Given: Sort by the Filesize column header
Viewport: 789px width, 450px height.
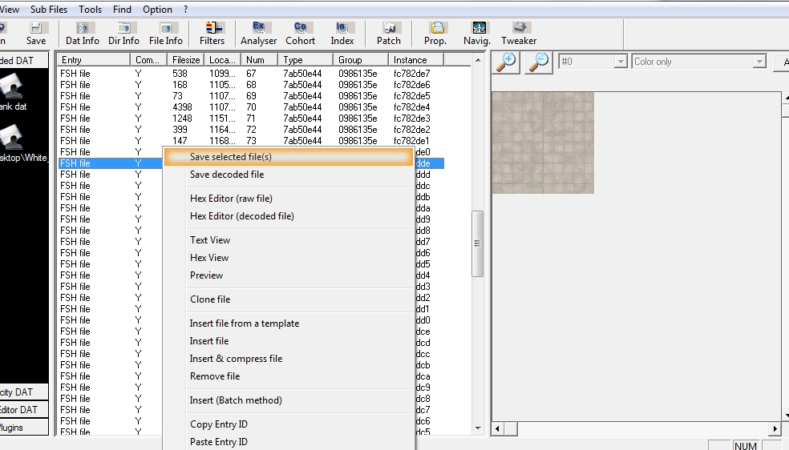Looking at the screenshot, I should pyautogui.click(x=185, y=60).
